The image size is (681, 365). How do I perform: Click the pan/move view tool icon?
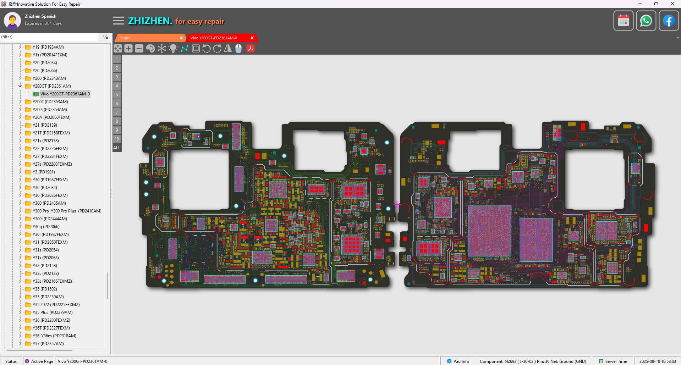click(x=118, y=49)
